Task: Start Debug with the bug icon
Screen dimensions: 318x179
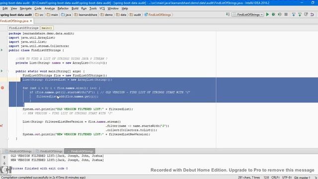Action: point(273,14)
